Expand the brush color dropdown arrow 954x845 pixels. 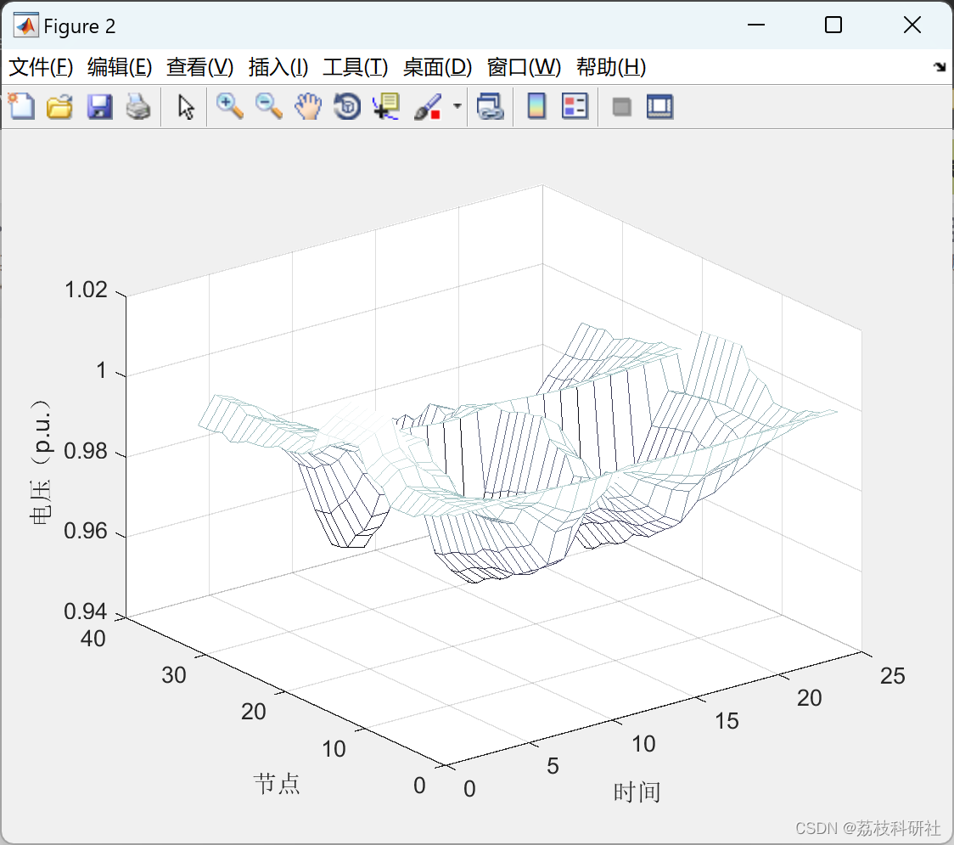click(457, 106)
